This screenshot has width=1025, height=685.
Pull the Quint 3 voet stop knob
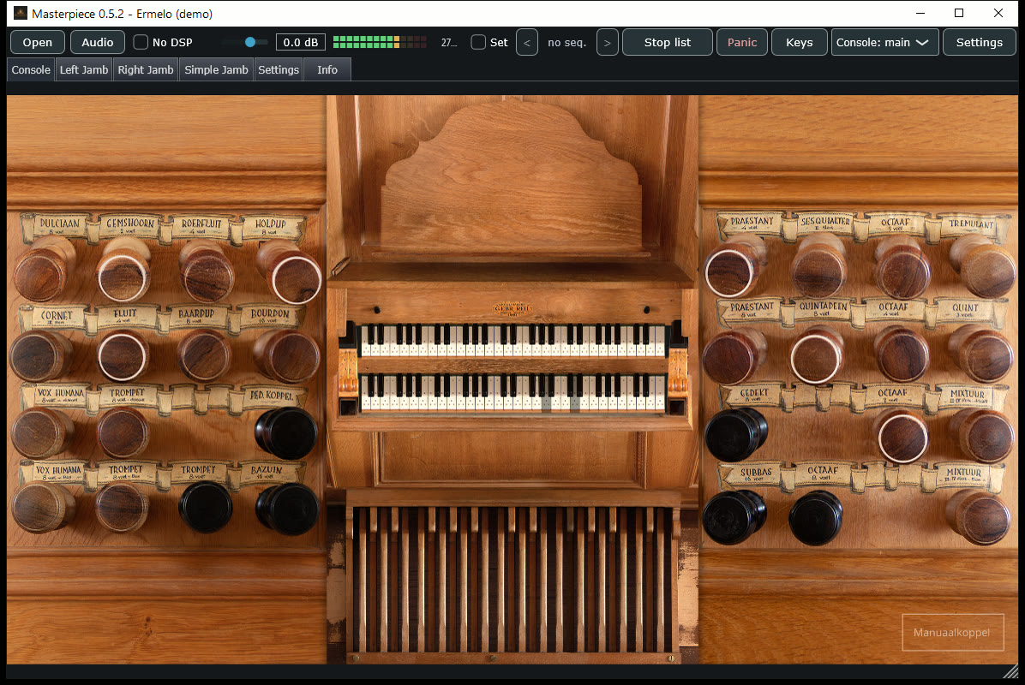pyautogui.click(x=987, y=356)
